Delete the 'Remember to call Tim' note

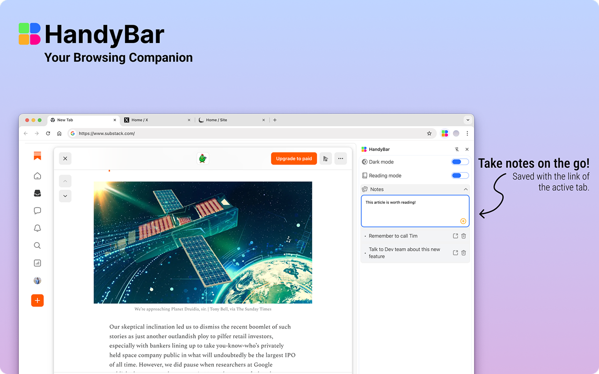463,236
